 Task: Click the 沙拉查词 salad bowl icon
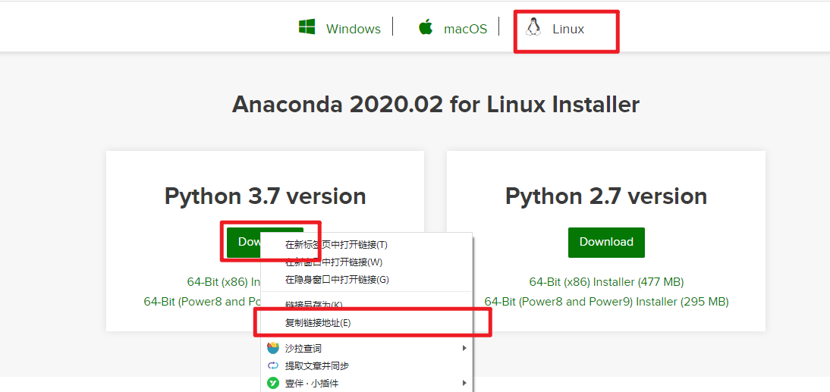tap(272, 348)
